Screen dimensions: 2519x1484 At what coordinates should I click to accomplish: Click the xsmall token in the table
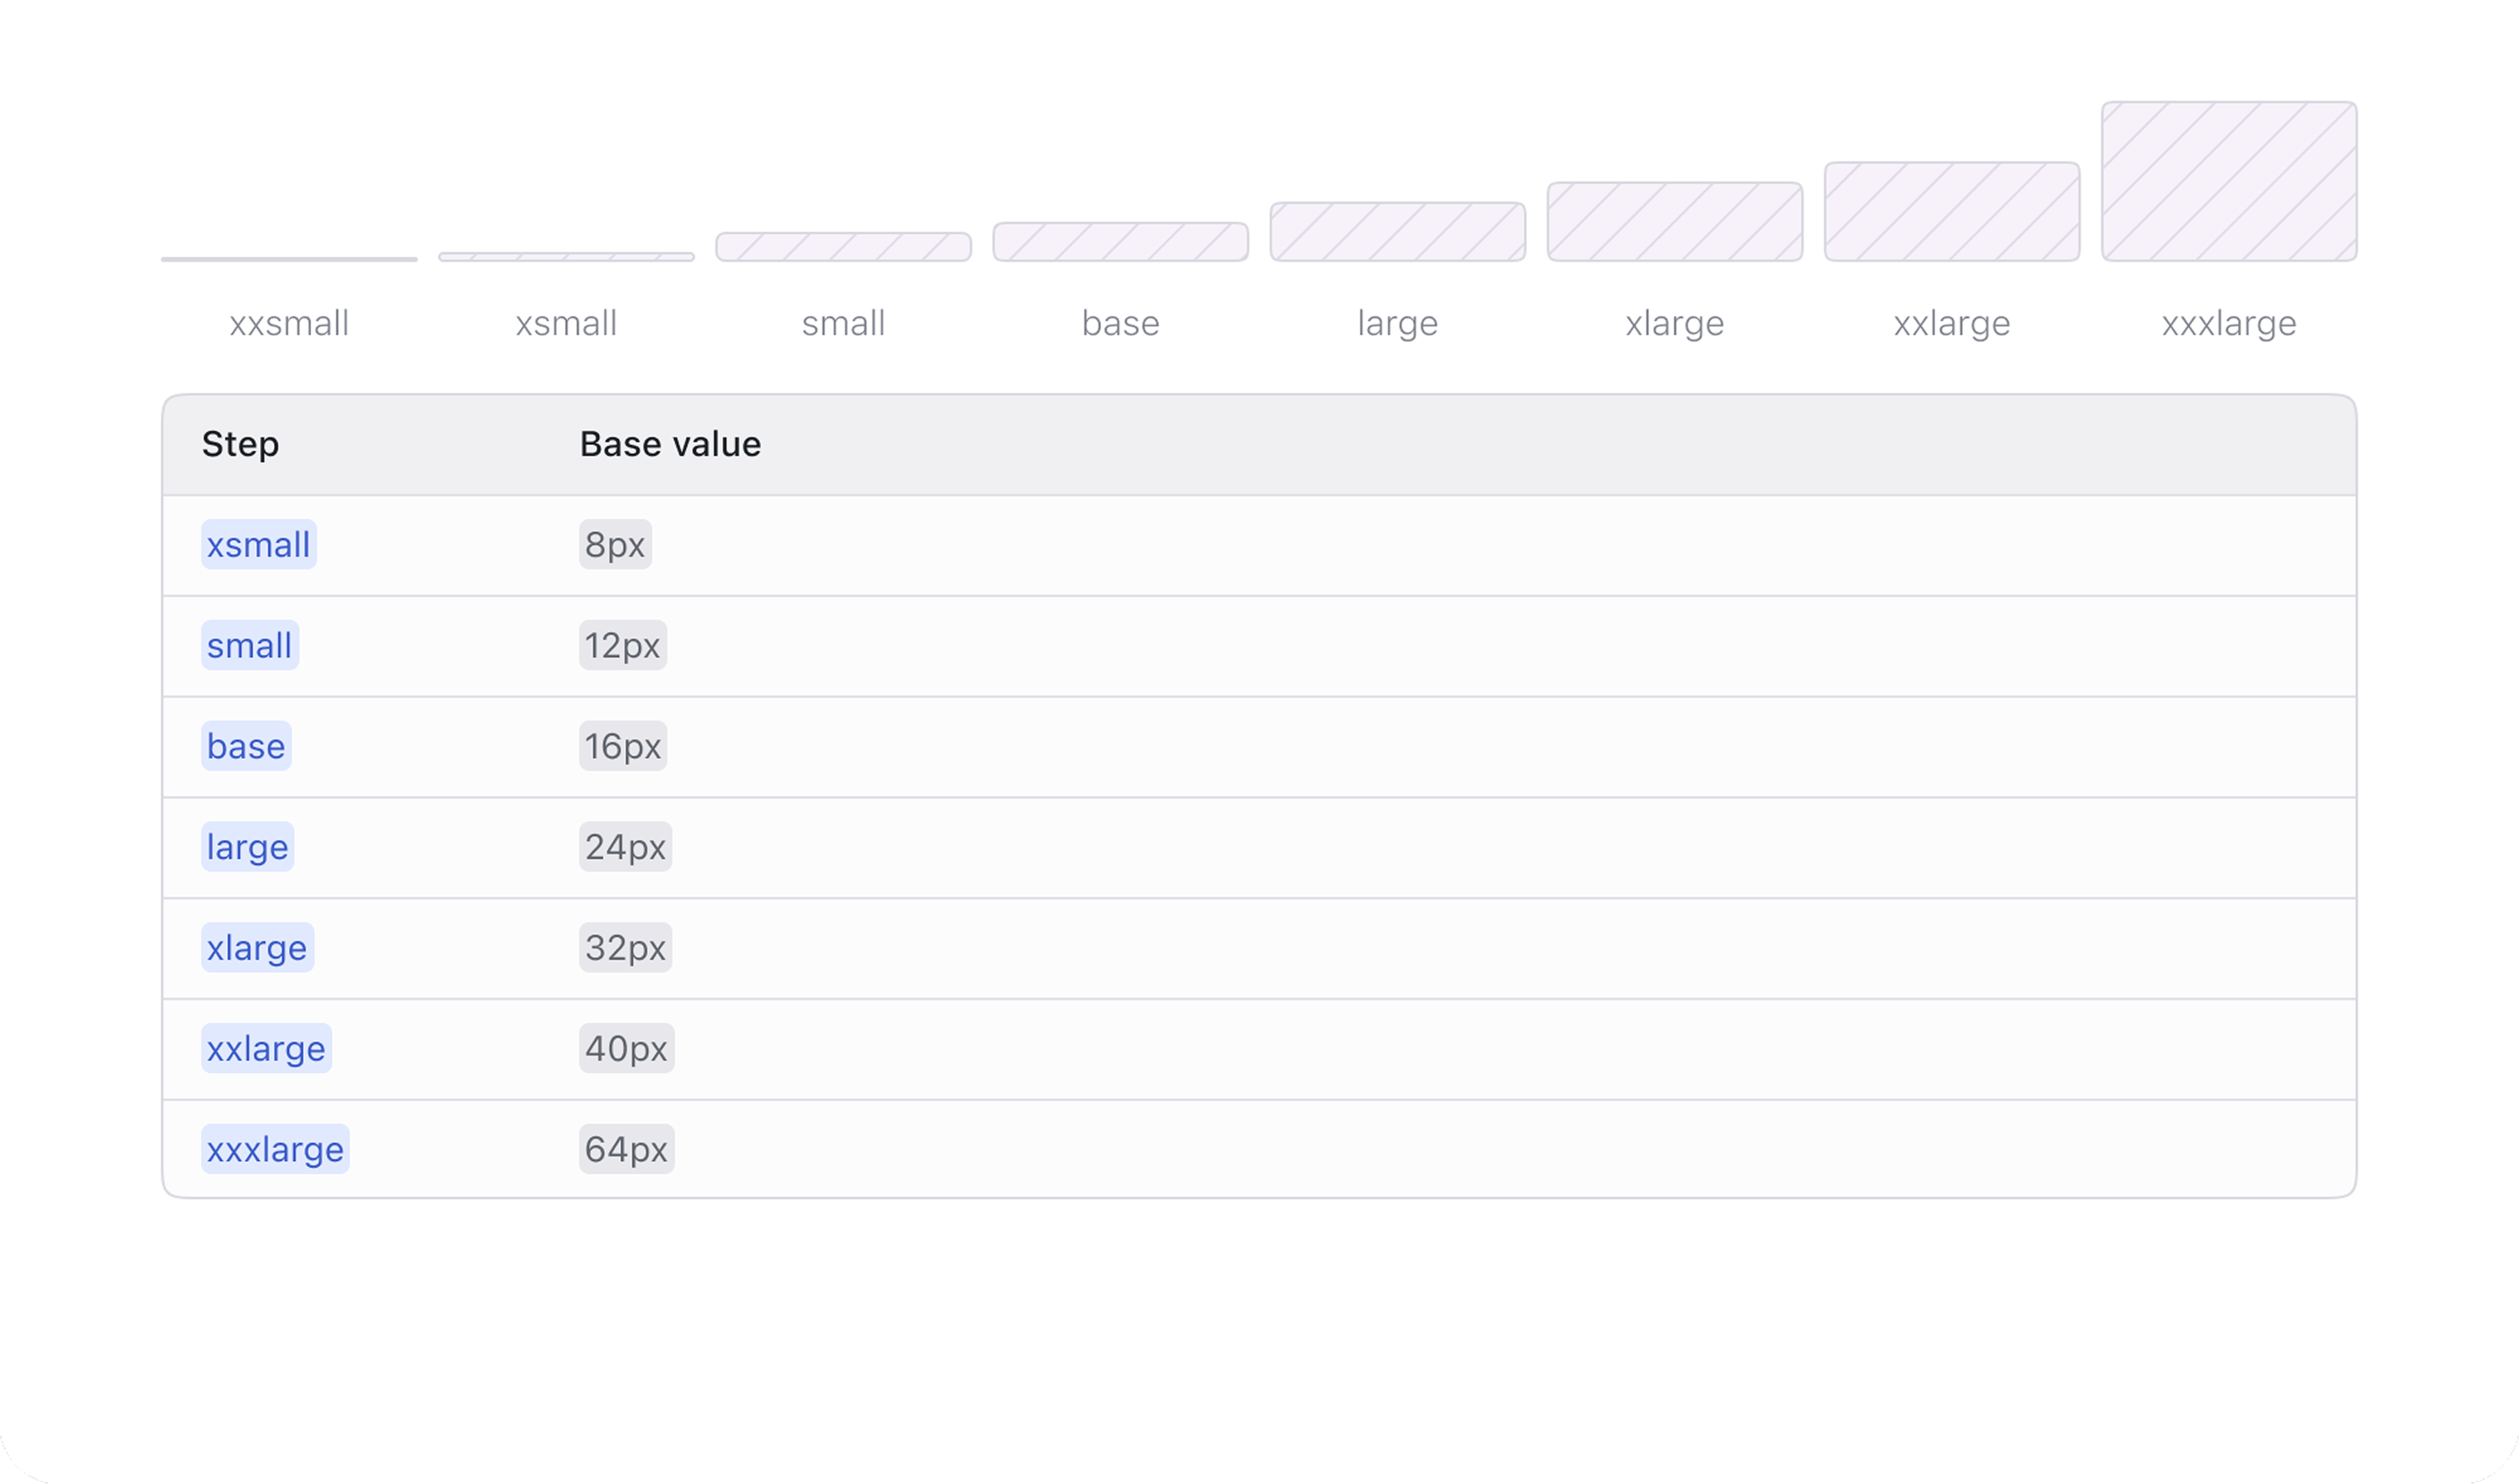259,545
